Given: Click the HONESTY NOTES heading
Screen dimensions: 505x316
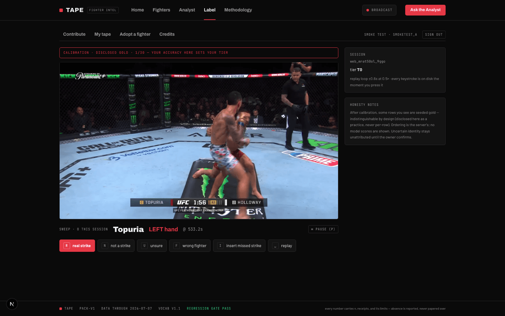Looking at the screenshot, I should coord(364,105).
